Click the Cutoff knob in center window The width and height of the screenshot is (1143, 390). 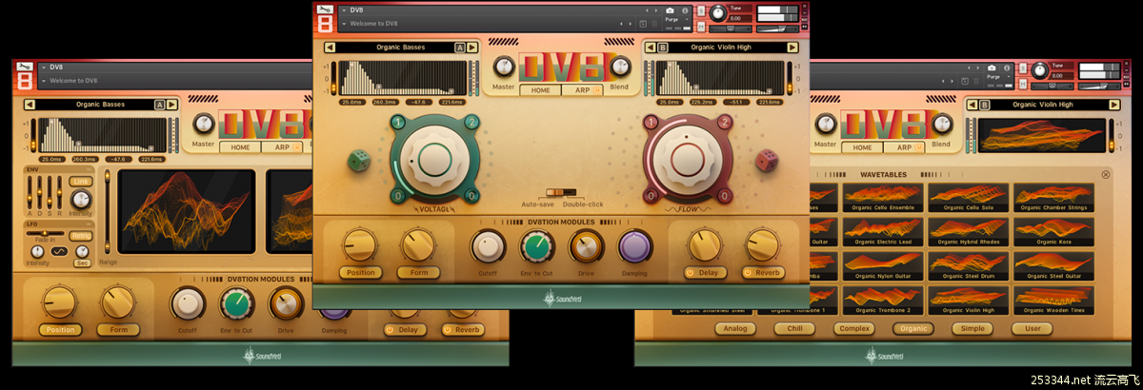[x=487, y=246]
